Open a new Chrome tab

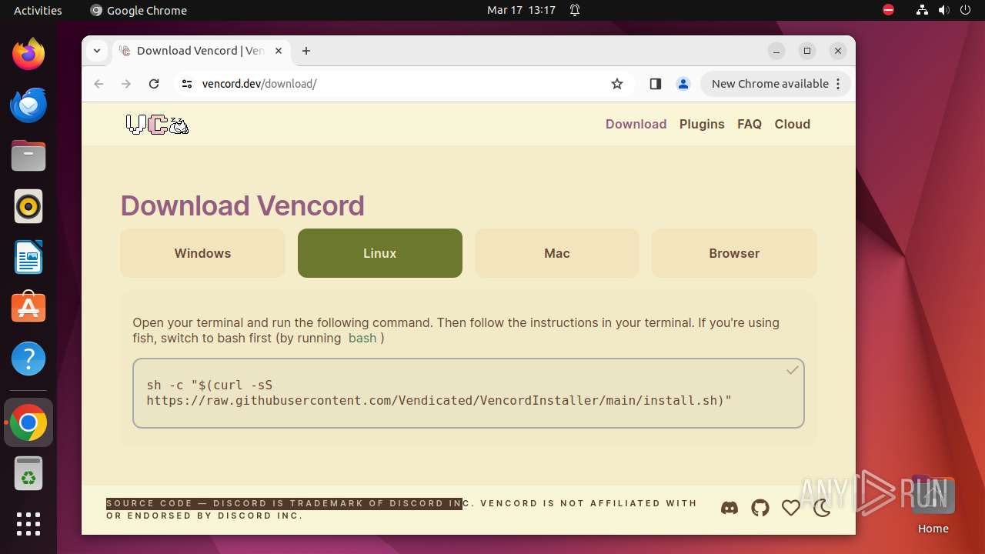306,51
